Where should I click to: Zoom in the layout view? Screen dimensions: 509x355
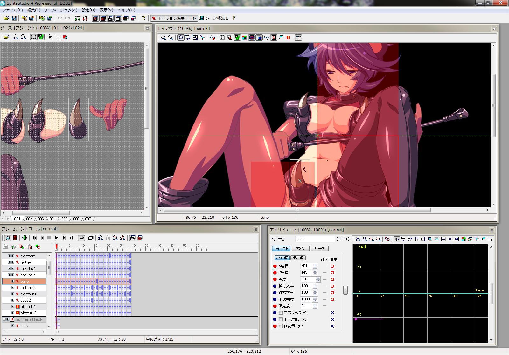tap(163, 37)
